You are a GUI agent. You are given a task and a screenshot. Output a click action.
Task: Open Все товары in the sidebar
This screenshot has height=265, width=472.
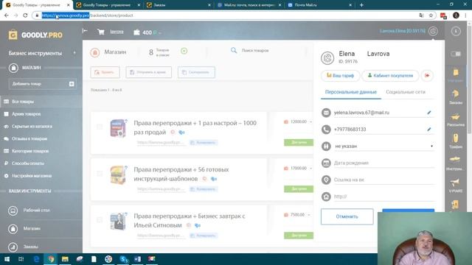click(x=23, y=102)
